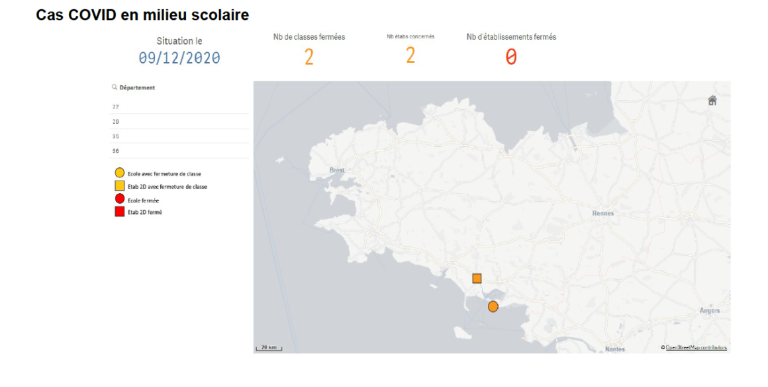Click the Brest label on the map

coord(337,170)
